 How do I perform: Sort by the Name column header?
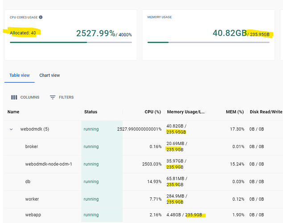pyautogui.click(x=13, y=112)
